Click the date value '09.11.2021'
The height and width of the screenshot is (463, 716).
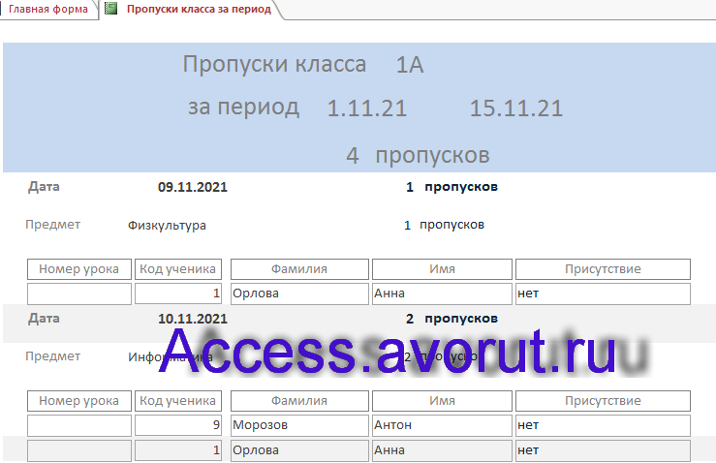192,187
